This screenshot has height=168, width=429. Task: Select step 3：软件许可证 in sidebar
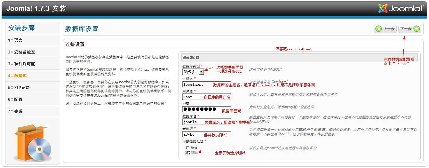33,64
